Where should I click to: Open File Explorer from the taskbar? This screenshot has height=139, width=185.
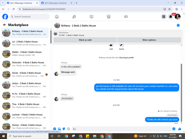pyautogui.click(x=95, y=136)
